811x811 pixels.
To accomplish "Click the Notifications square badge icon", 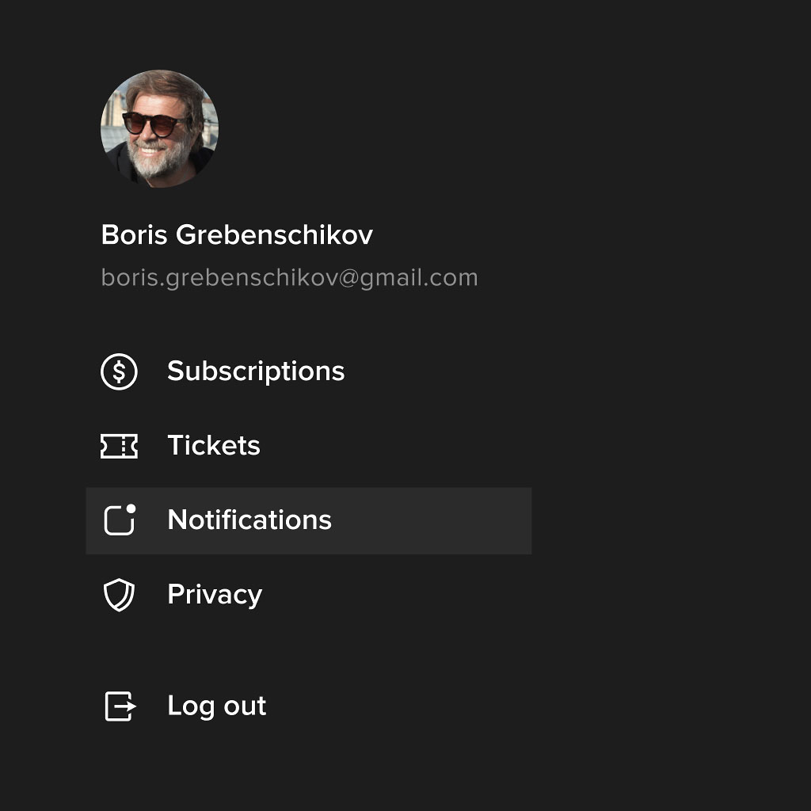I will click(120, 520).
